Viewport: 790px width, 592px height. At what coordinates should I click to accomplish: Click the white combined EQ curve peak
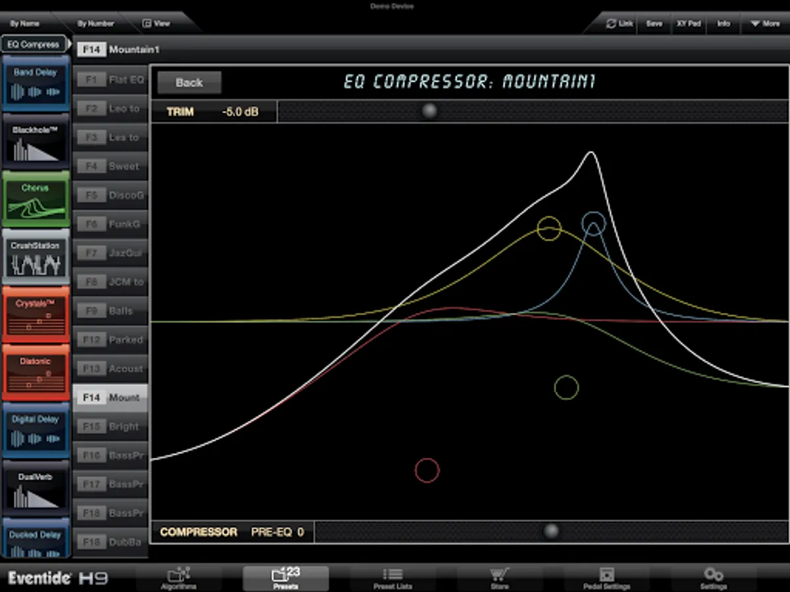[591, 153]
